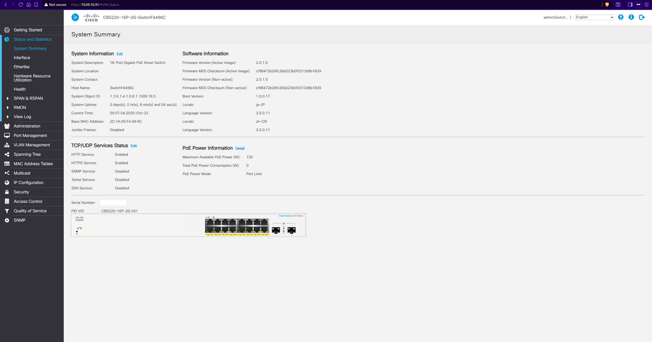
Task: Click the MAC Address Tables icon
Action: click(7, 164)
